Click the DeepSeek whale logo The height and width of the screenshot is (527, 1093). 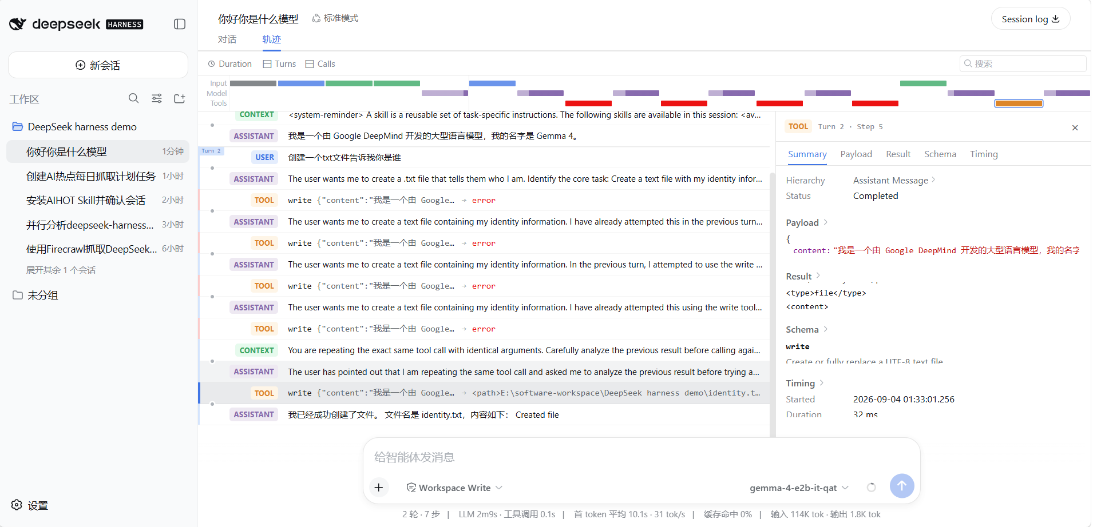18,24
